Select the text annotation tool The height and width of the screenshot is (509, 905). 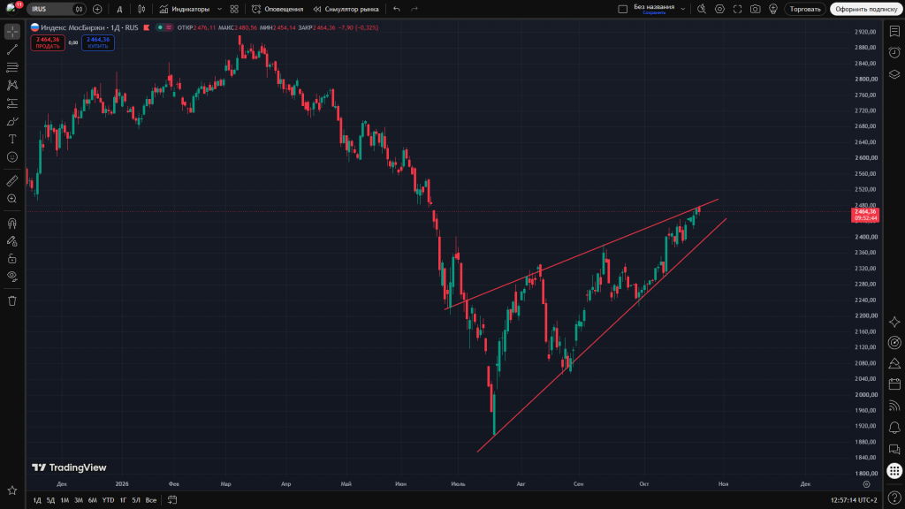point(12,139)
